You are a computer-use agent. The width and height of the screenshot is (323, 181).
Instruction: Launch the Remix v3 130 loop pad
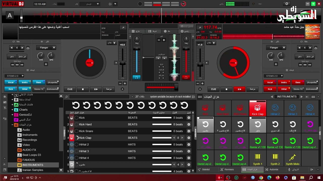[x=292, y=142]
